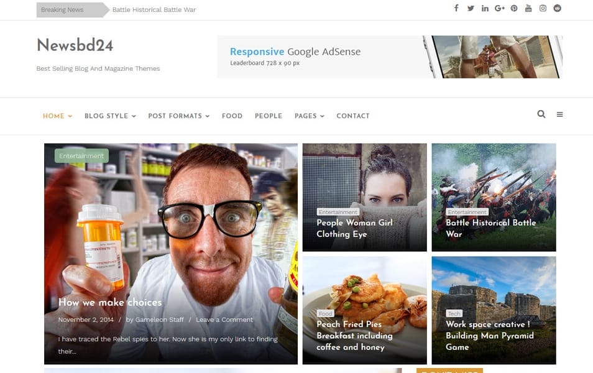Open the Newsbd24 site title
The image size is (593, 373).
tap(75, 45)
